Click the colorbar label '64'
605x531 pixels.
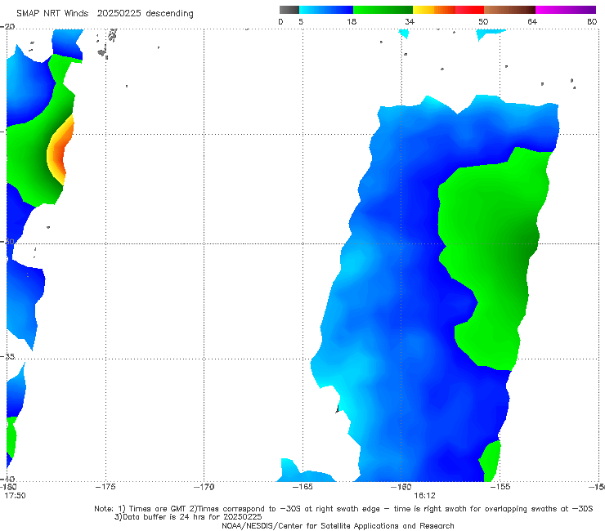(x=532, y=21)
